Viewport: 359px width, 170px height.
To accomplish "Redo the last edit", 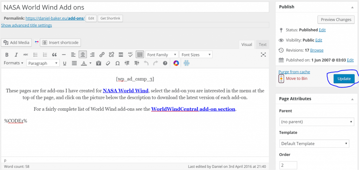I will 156,63.
